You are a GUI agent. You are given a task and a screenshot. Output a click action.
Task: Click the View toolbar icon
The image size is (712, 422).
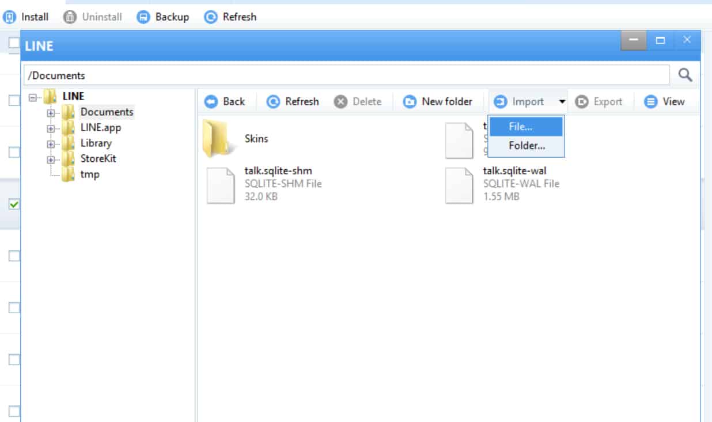click(x=650, y=102)
